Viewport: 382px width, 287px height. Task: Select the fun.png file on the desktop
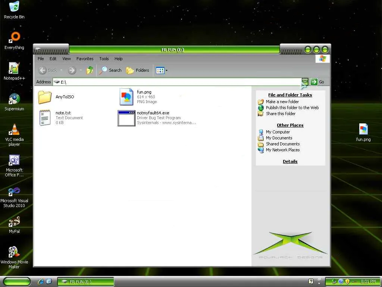point(363,132)
